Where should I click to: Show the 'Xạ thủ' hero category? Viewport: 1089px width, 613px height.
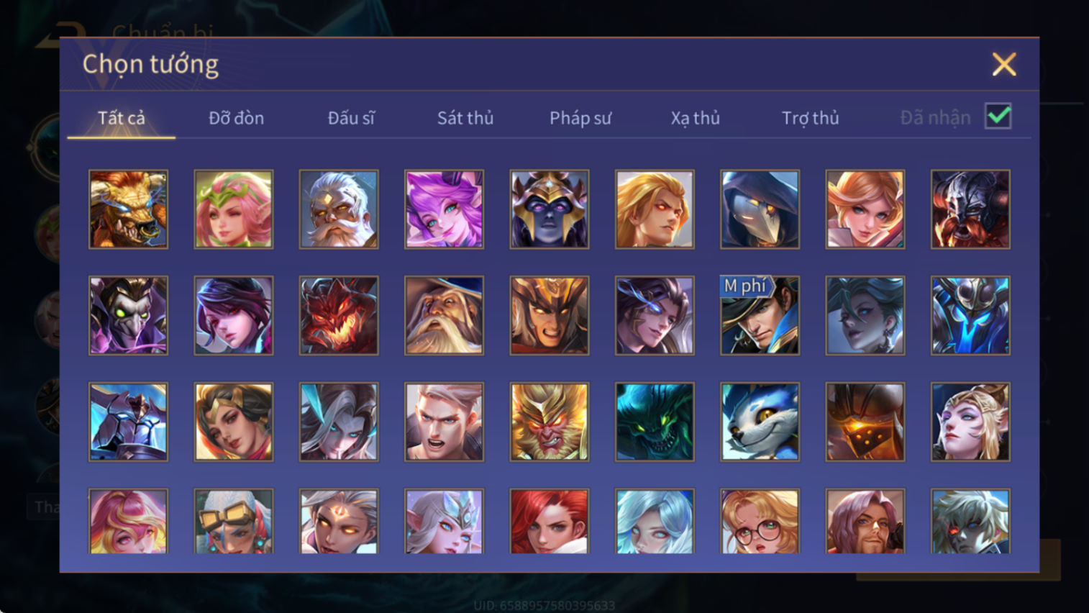[696, 118]
